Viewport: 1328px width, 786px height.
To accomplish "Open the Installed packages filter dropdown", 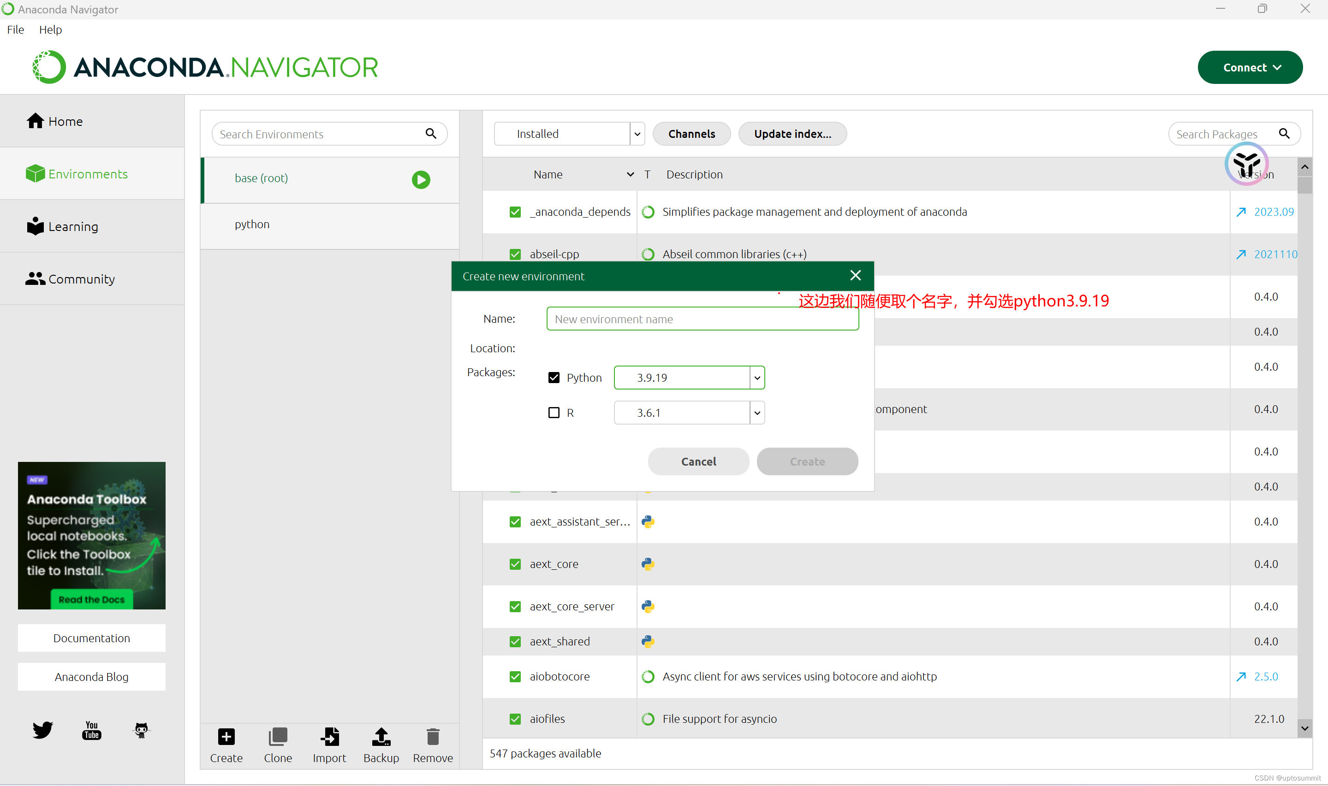I will pyautogui.click(x=637, y=134).
